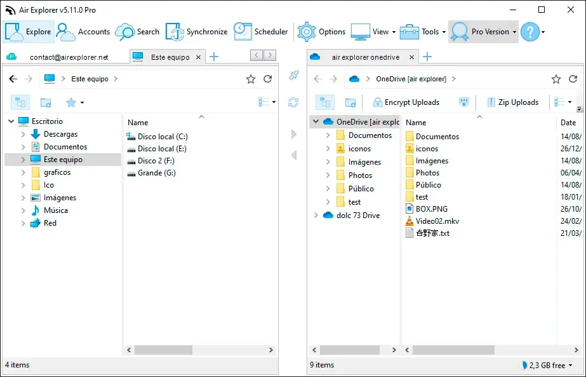Open the Tools dropdown menu

click(423, 32)
